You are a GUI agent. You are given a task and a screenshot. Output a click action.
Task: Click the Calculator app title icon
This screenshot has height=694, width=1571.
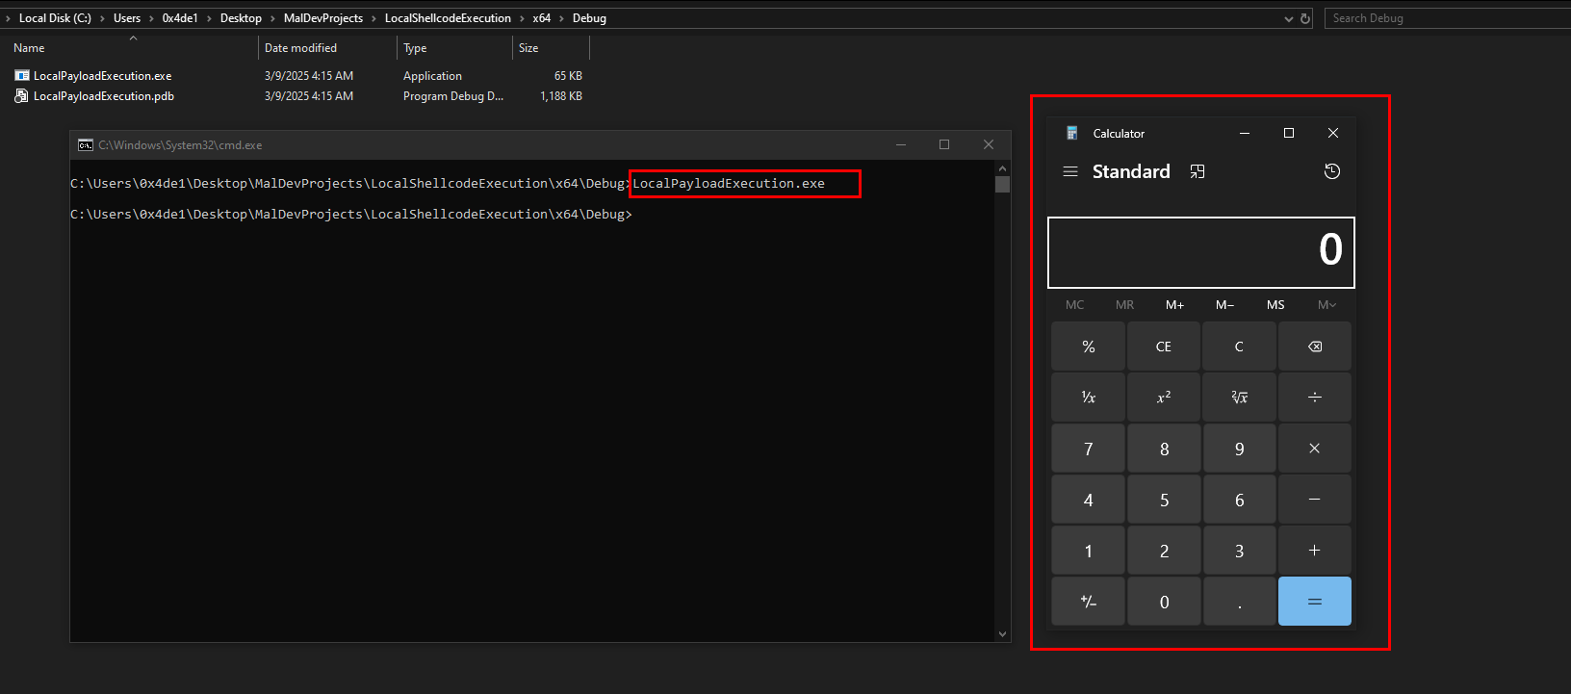(x=1072, y=134)
